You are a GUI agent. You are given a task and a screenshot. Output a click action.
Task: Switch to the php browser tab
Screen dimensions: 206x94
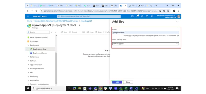point(150,6)
